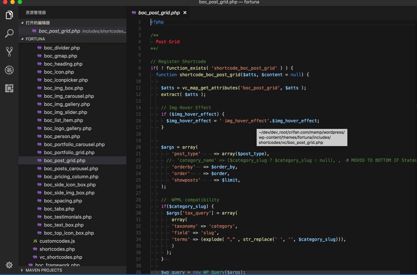
Task: Open the Manage gear settings icon
Action: (x=9, y=265)
